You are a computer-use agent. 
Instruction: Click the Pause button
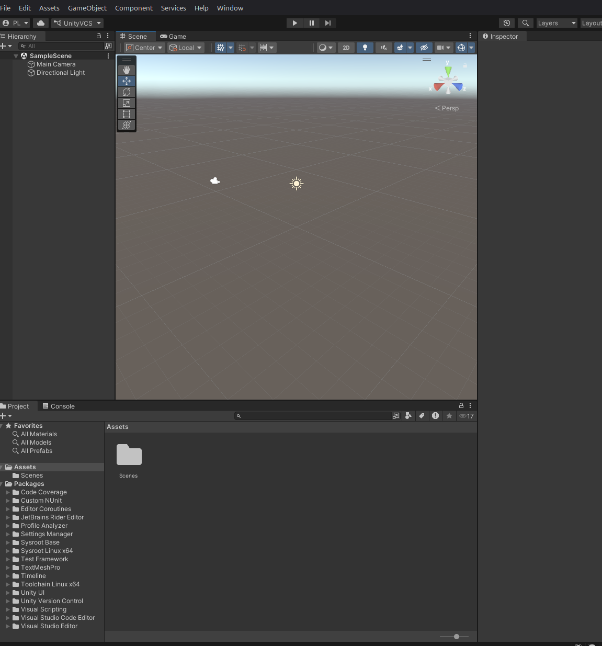point(311,23)
